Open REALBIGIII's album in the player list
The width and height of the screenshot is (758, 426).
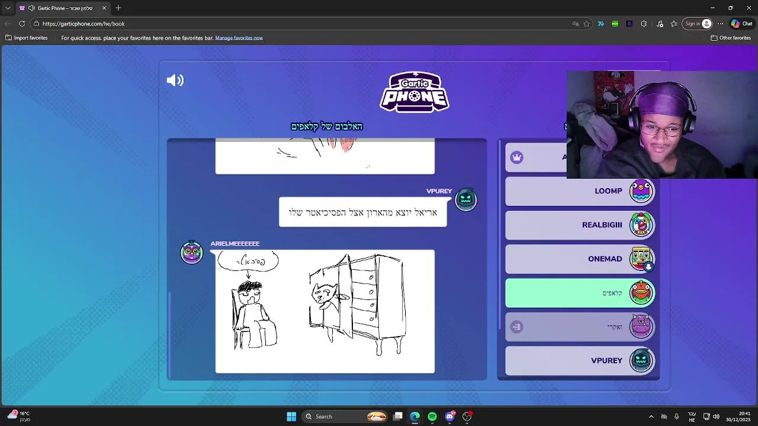point(580,225)
